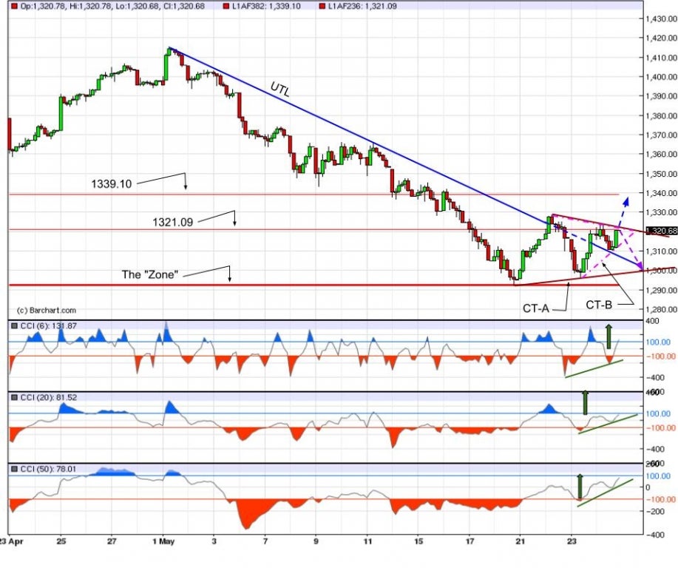Click the L1AF236: 1,321.09 legend label
Screen dimensions: 678x568
click(362, 7)
